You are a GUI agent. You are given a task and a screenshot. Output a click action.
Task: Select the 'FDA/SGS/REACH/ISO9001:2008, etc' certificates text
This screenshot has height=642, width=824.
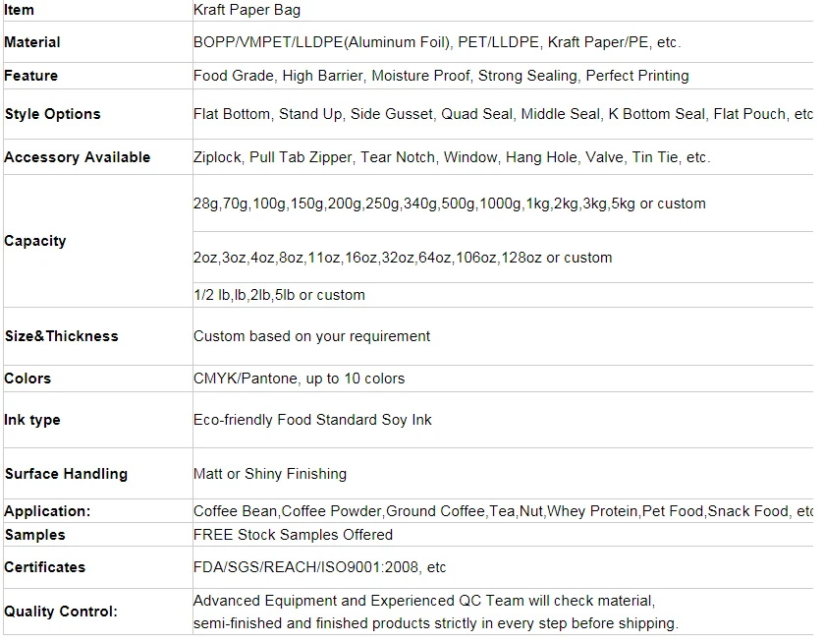coord(319,567)
